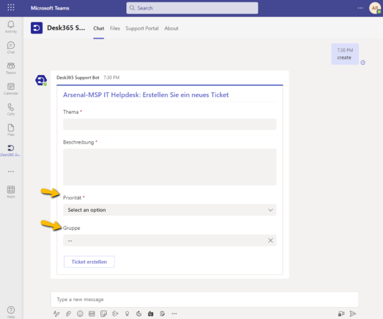Switch to the Chat tab
The image size is (383, 319).
(99, 28)
